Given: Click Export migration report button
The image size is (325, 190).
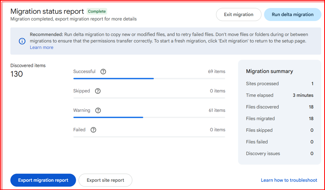Looking at the screenshot, I should [43, 180].
